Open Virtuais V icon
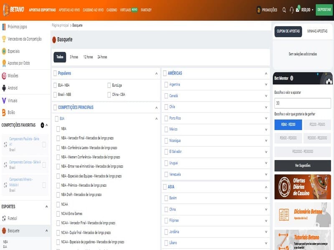Viewport: 334px width, 250px height. pos(4,100)
